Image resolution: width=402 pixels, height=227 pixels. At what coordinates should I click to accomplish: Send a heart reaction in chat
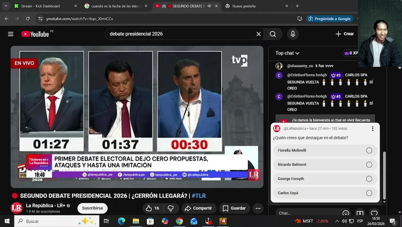(x=374, y=213)
